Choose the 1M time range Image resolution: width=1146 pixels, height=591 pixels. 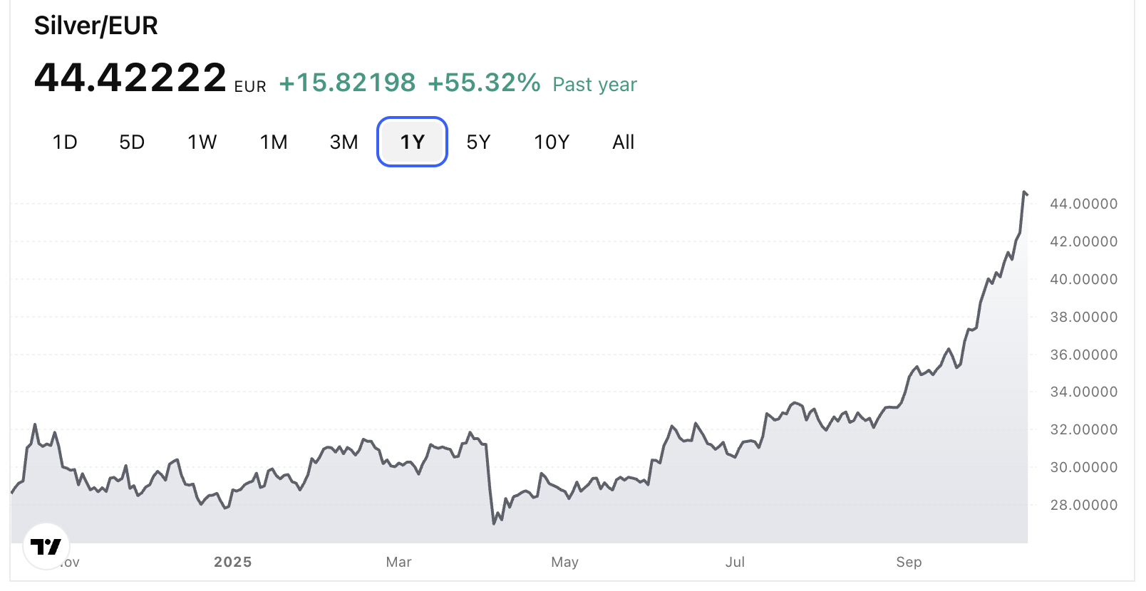274,142
